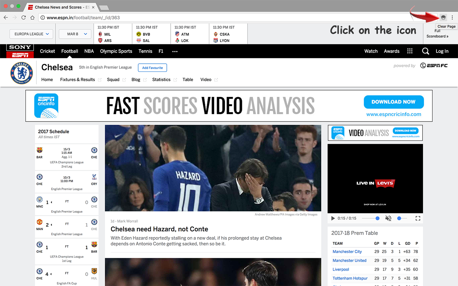Open Awards in the top navigation
Image resolution: width=458 pixels, height=286 pixels.
(x=391, y=51)
